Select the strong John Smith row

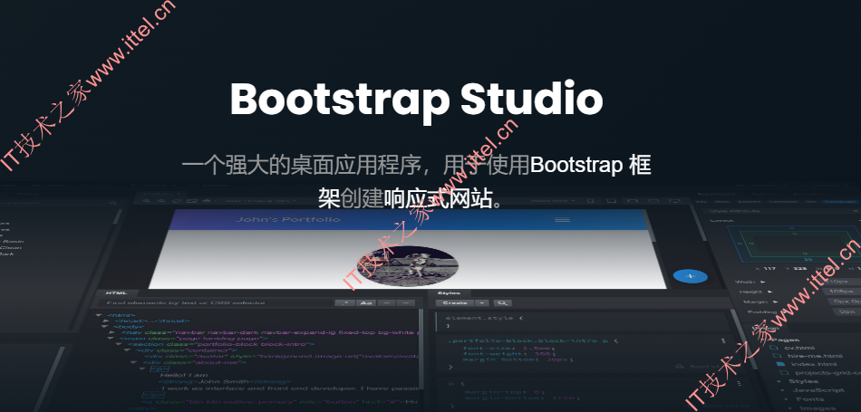point(224,382)
